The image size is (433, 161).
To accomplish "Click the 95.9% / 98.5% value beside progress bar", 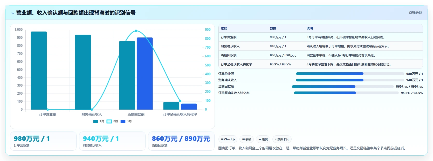I will [412, 93].
